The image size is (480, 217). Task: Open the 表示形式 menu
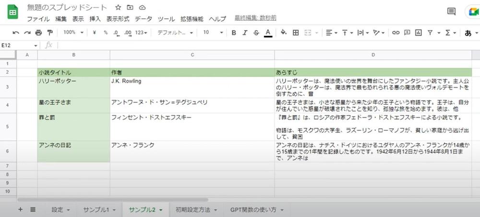click(118, 19)
